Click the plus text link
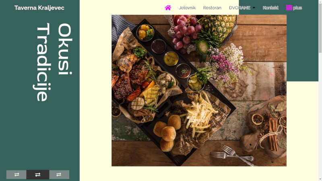The image size is (322, 181). pyautogui.click(x=297, y=8)
